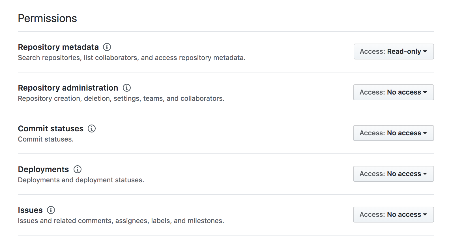Viewport: 451px width, 244px height.
Task: Click the info icon beside Repository metadata
Action: (x=107, y=47)
